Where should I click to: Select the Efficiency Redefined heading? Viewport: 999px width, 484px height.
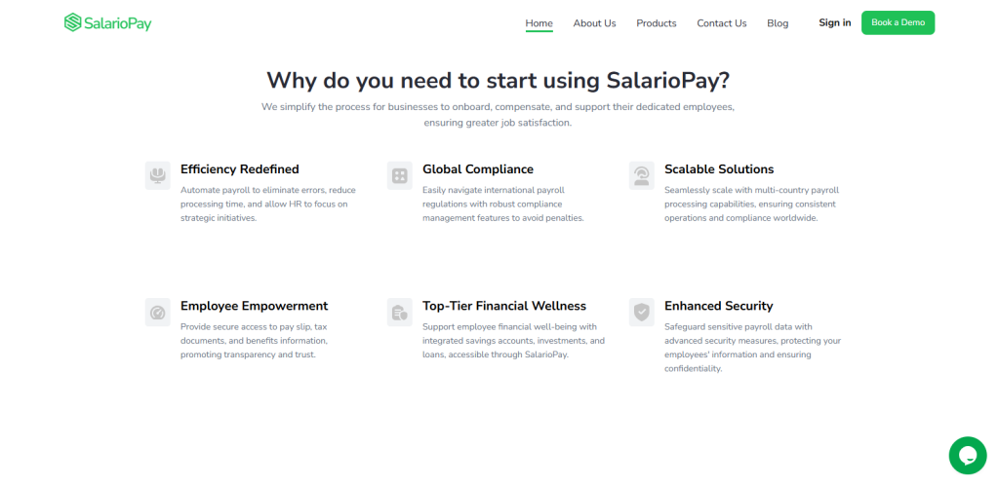(240, 169)
